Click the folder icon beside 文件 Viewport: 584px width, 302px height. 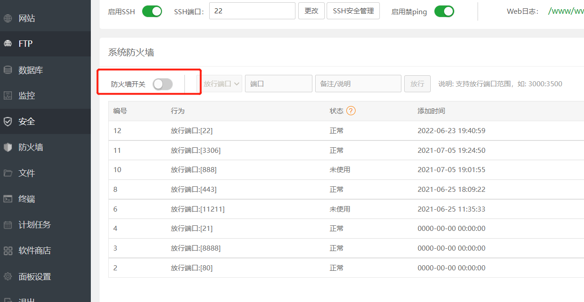point(8,173)
